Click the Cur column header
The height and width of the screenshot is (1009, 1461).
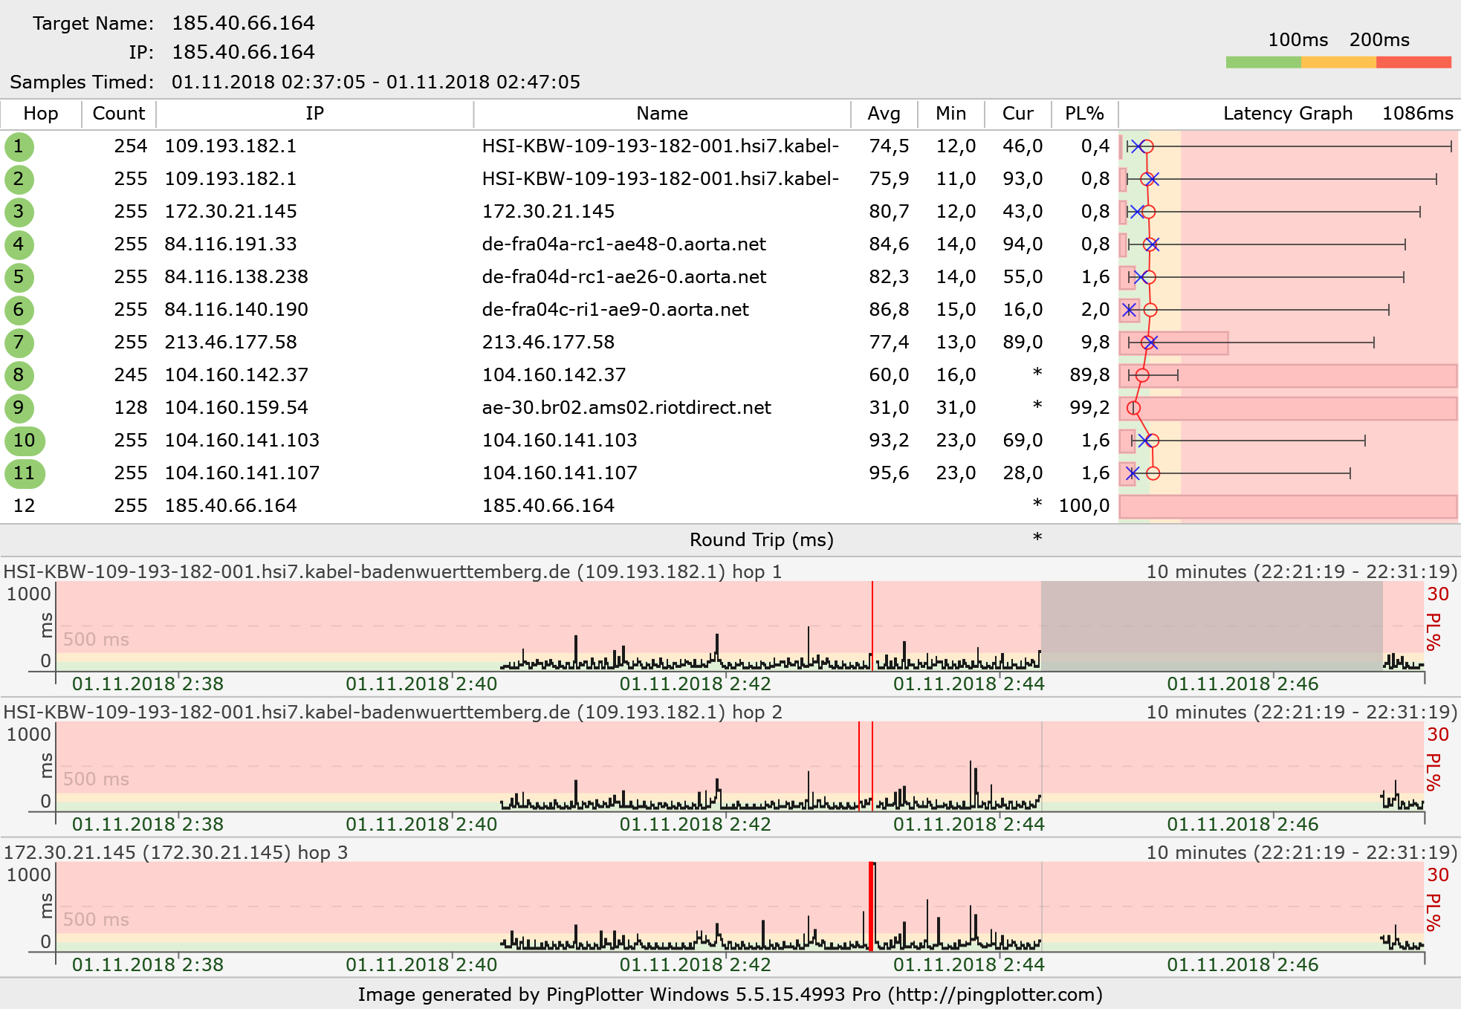point(1018,114)
